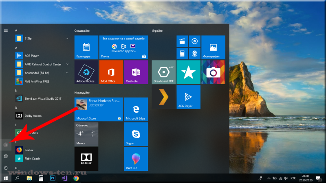Launch the Plex chevron tile
This screenshot has width=326, height=183.
pos(164,97)
